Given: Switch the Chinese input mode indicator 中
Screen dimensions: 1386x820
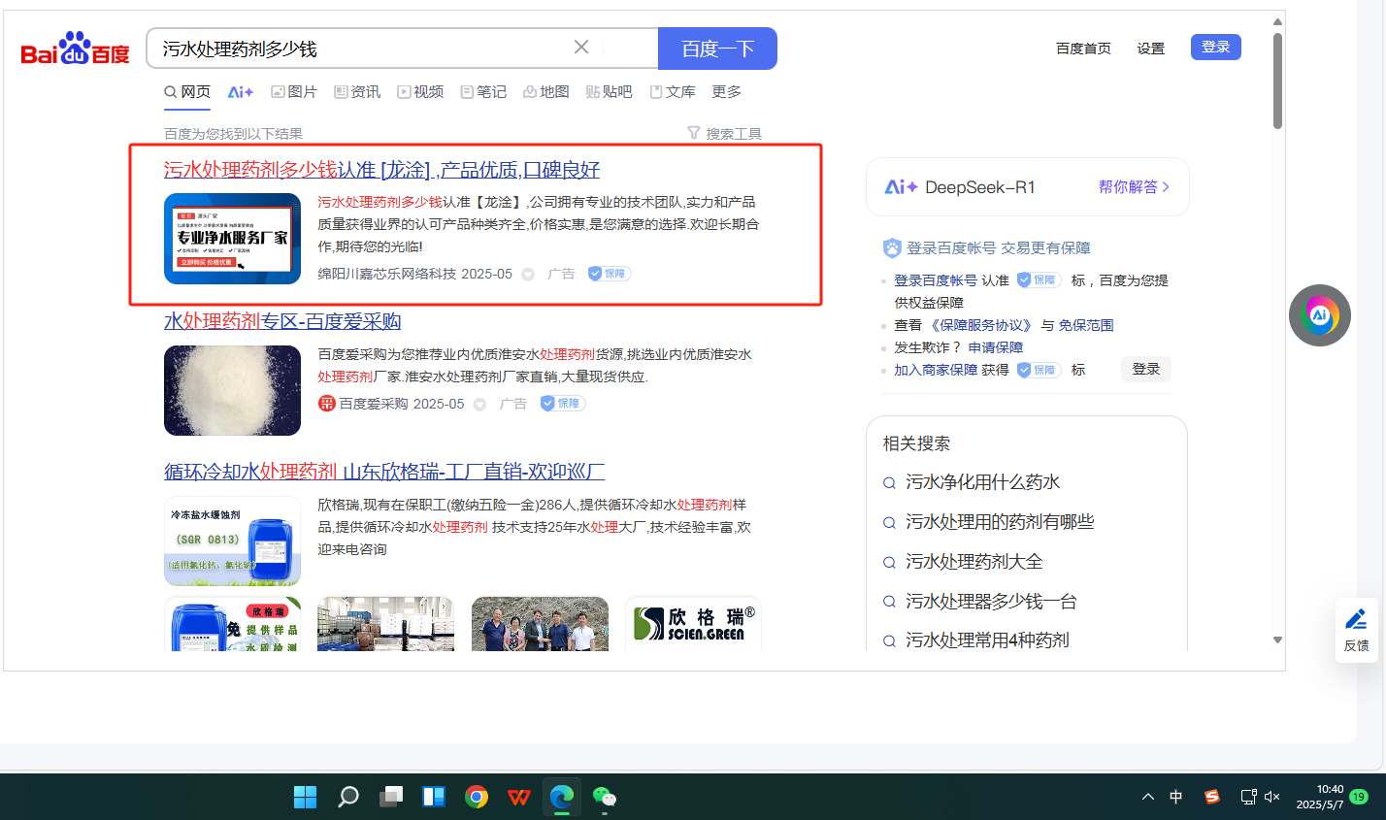Looking at the screenshot, I should click(1175, 797).
